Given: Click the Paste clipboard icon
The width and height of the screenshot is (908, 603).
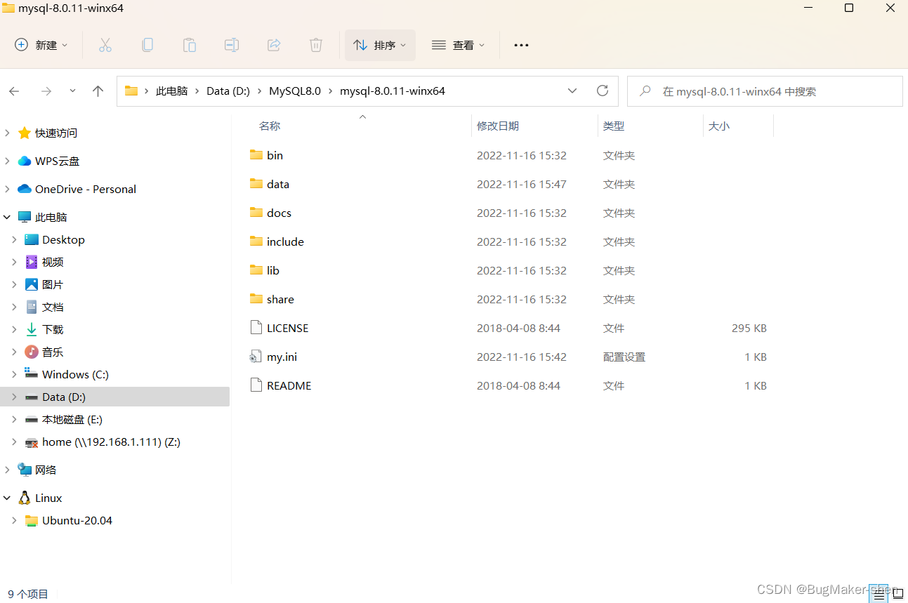Looking at the screenshot, I should coord(190,45).
